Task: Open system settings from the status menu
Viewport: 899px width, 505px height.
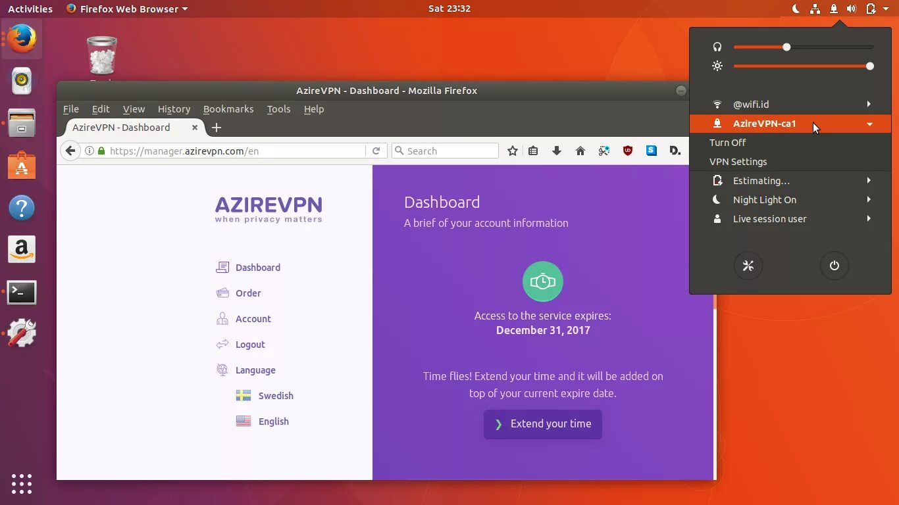Action: [748, 266]
